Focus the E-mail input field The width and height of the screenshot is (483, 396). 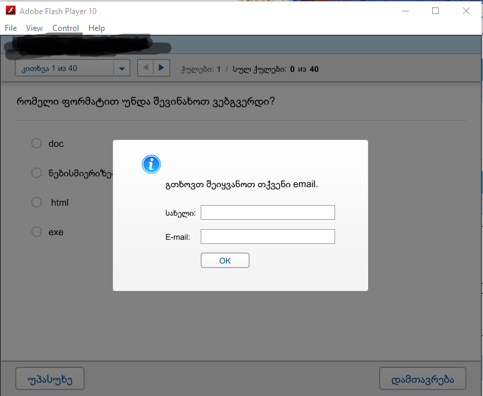[x=268, y=237]
